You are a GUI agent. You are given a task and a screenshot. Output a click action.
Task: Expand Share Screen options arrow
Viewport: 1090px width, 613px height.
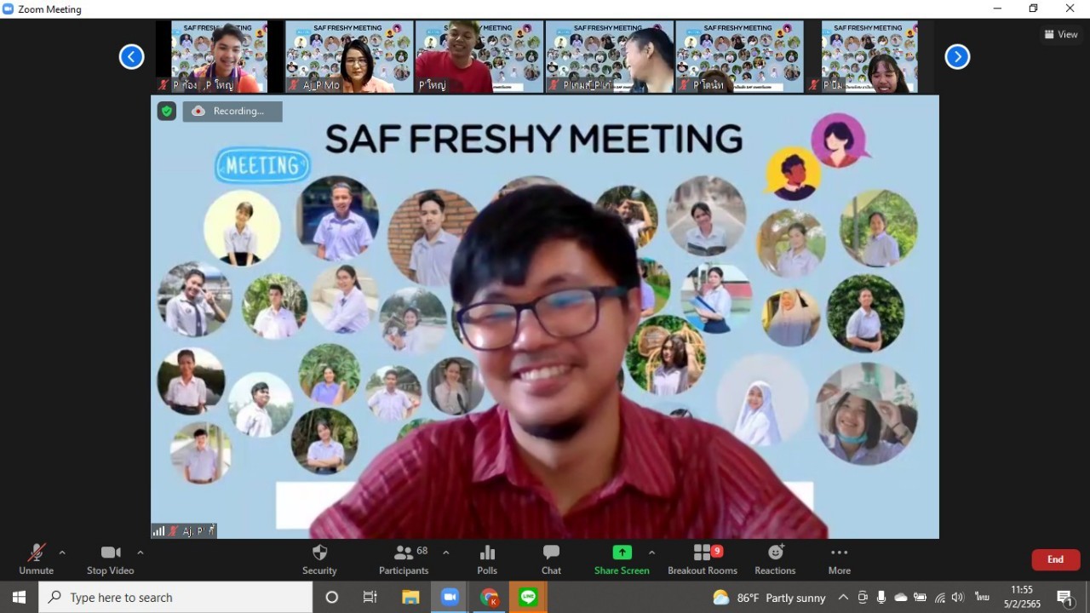pos(651,553)
